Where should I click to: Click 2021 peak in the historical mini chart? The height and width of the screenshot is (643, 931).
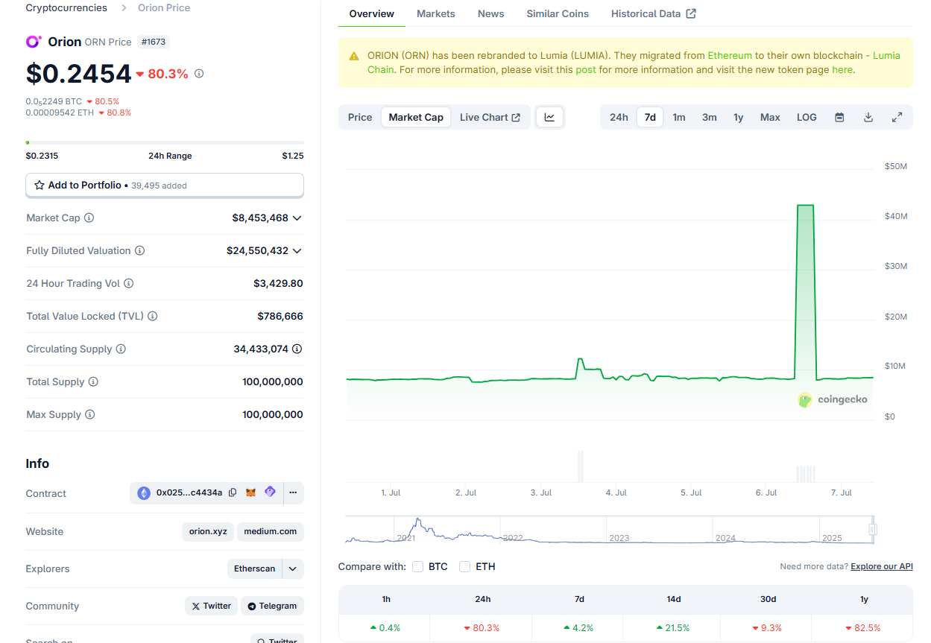[x=418, y=520]
